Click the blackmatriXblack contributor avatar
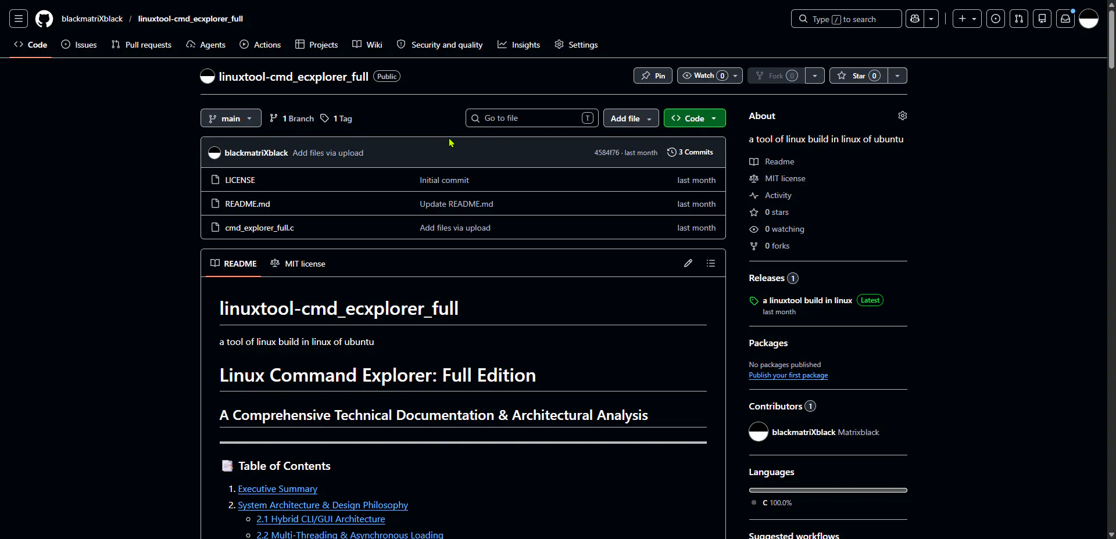1116x539 pixels. [759, 432]
